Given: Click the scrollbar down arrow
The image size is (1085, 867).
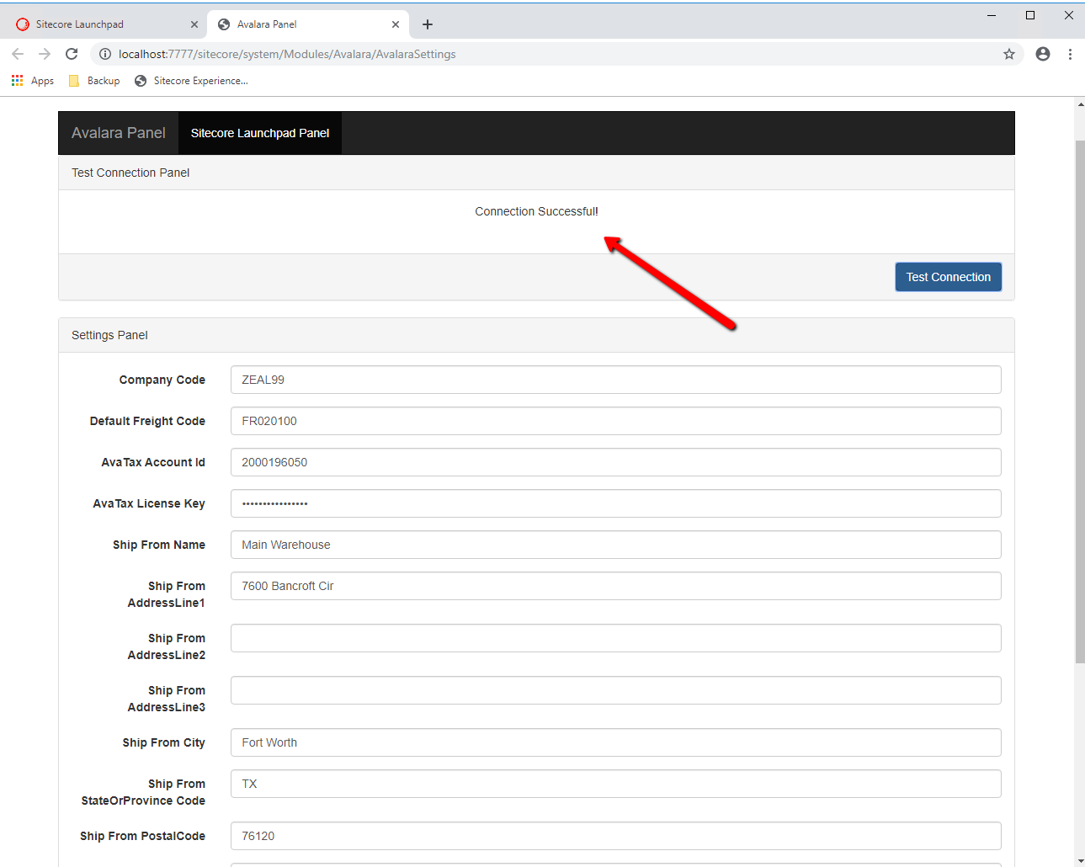Looking at the screenshot, I should point(1080,860).
